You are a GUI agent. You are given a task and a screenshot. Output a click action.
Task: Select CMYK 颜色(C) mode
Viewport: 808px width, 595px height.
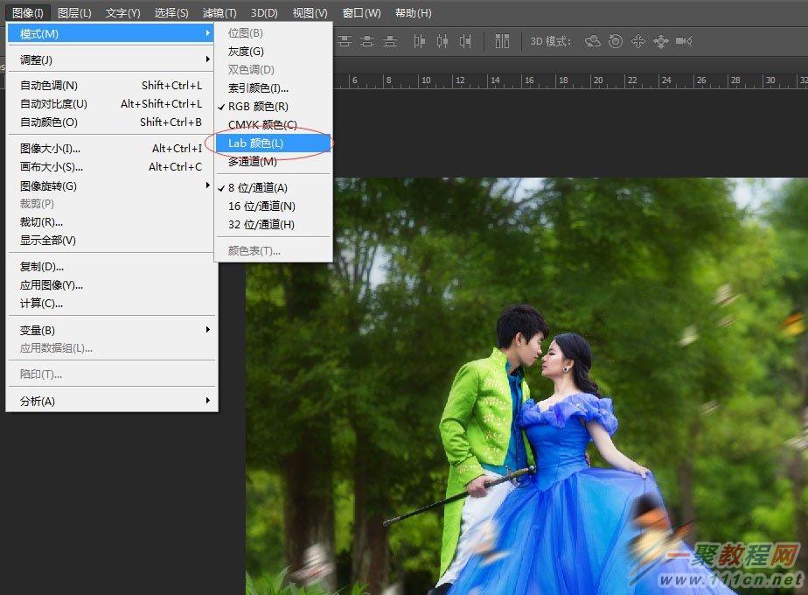point(273,125)
